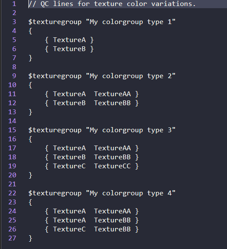The height and width of the screenshot is (249, 227).
Task: Click the closing brace on line 20
Action: [31, 175]
